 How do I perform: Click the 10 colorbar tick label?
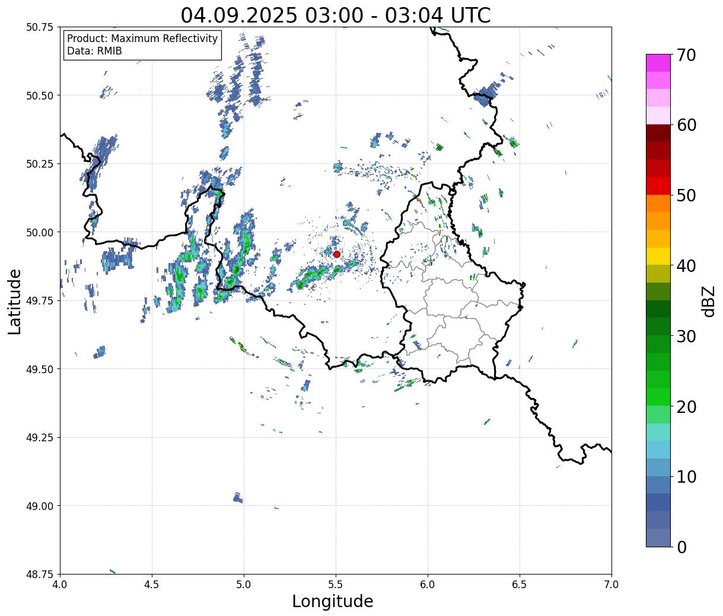point(686,477)
